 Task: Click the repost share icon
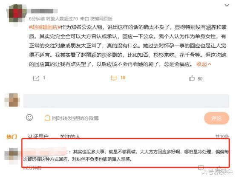(36, 78)
